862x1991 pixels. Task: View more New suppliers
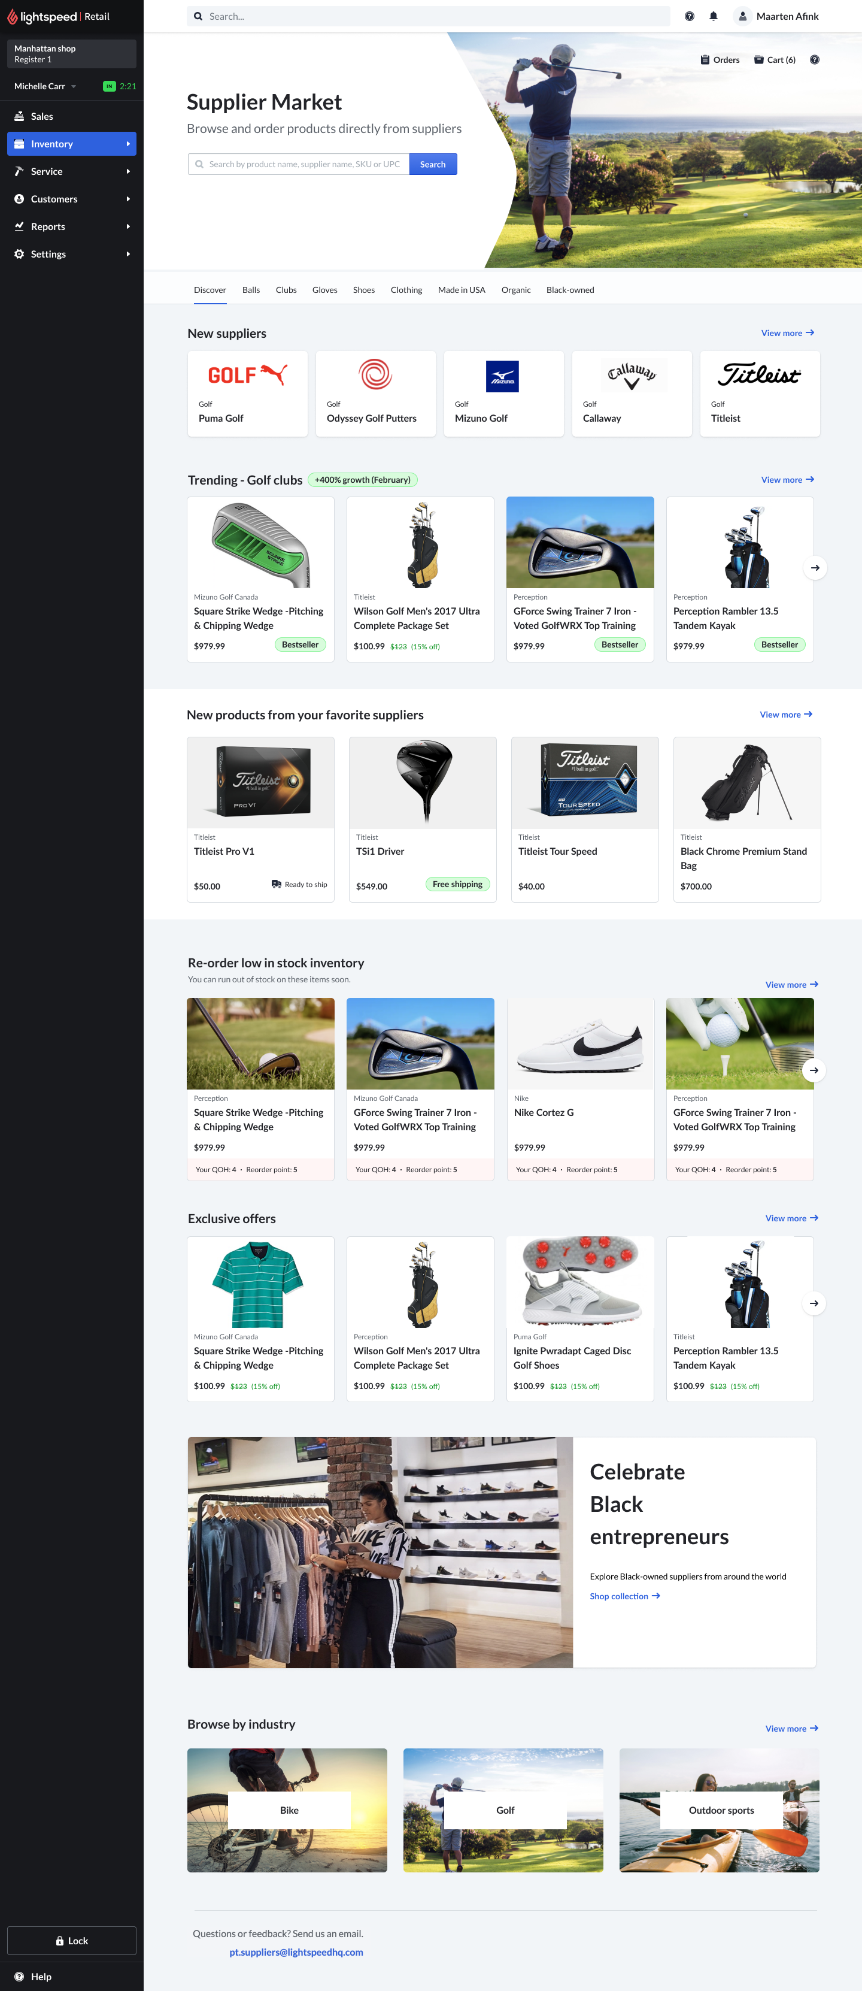coord(787,333)
